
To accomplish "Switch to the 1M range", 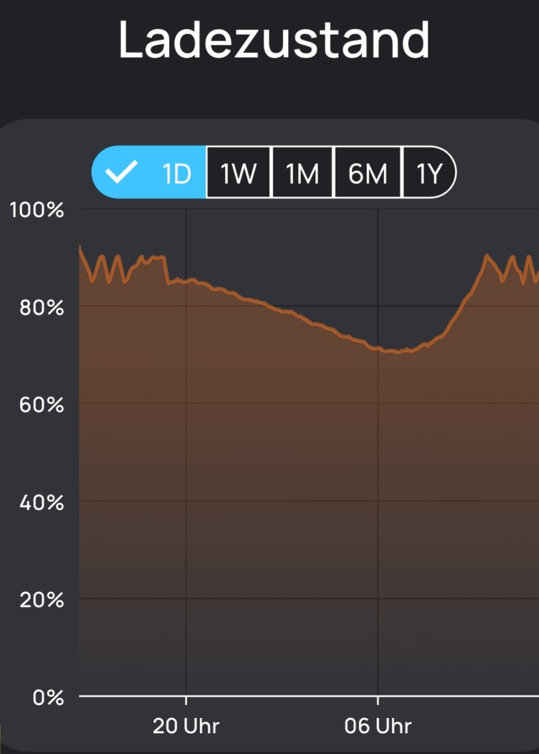I will pyautogui.click(x=302, y=172).
